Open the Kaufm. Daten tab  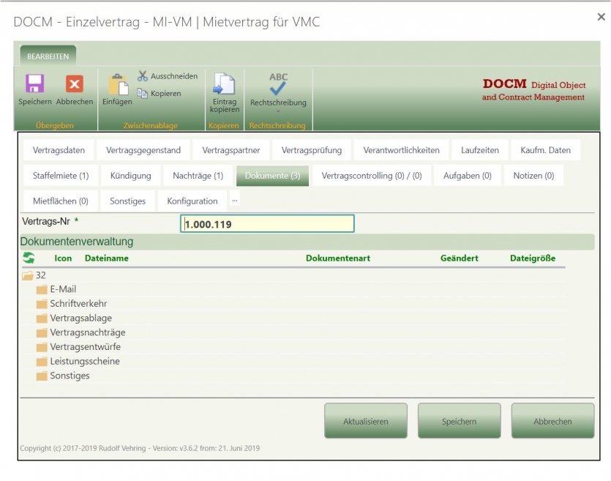coord(546,150)
